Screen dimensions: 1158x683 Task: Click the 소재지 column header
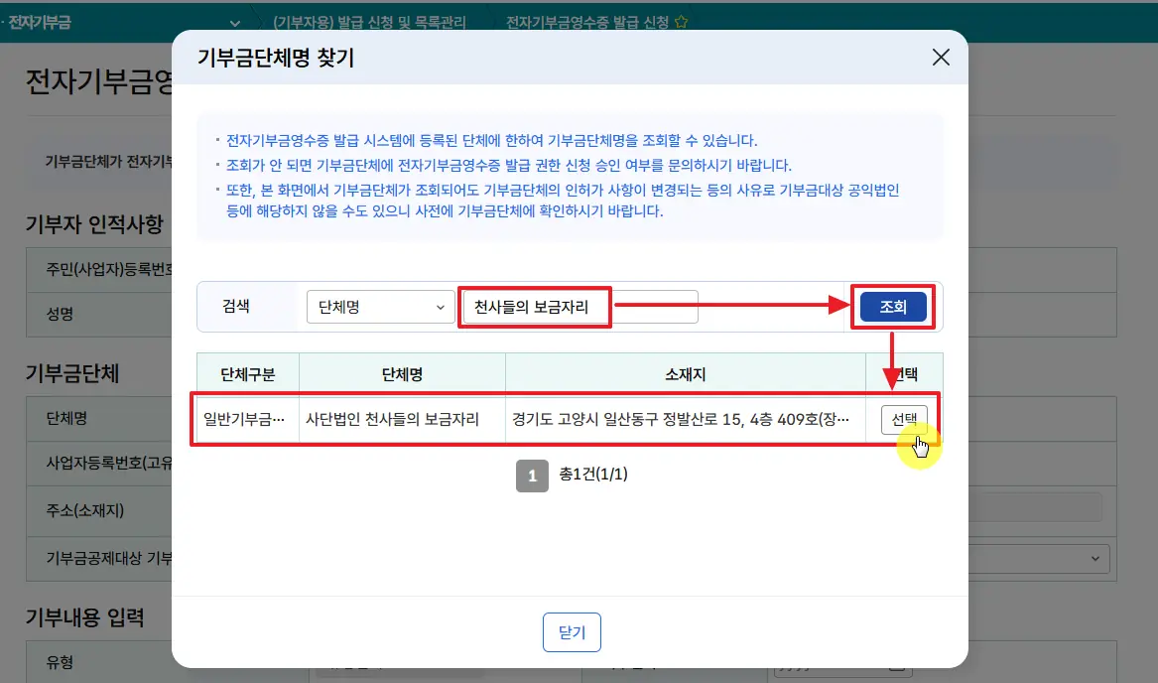(685, 374)
